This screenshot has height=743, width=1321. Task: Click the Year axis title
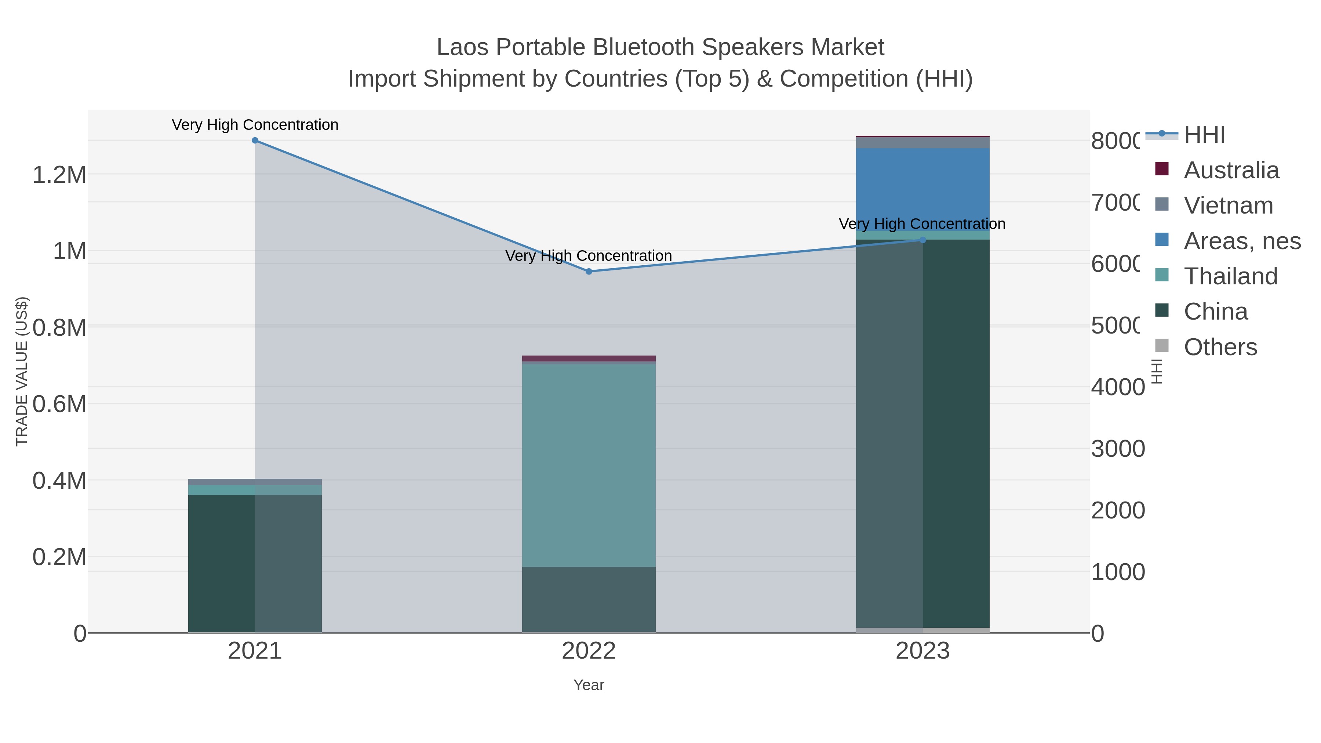tap(589, 685)
